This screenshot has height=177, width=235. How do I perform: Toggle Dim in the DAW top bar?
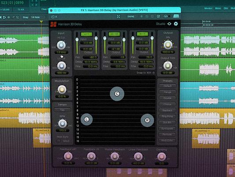pyautogui.click(x=226, y=8)
